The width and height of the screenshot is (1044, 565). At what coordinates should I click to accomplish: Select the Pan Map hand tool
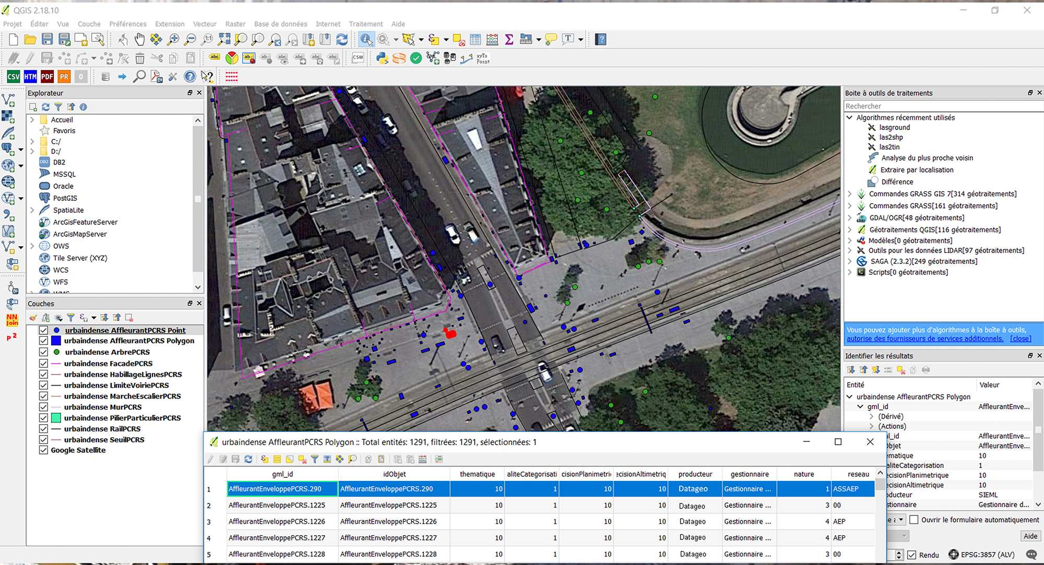pos(139,39)
